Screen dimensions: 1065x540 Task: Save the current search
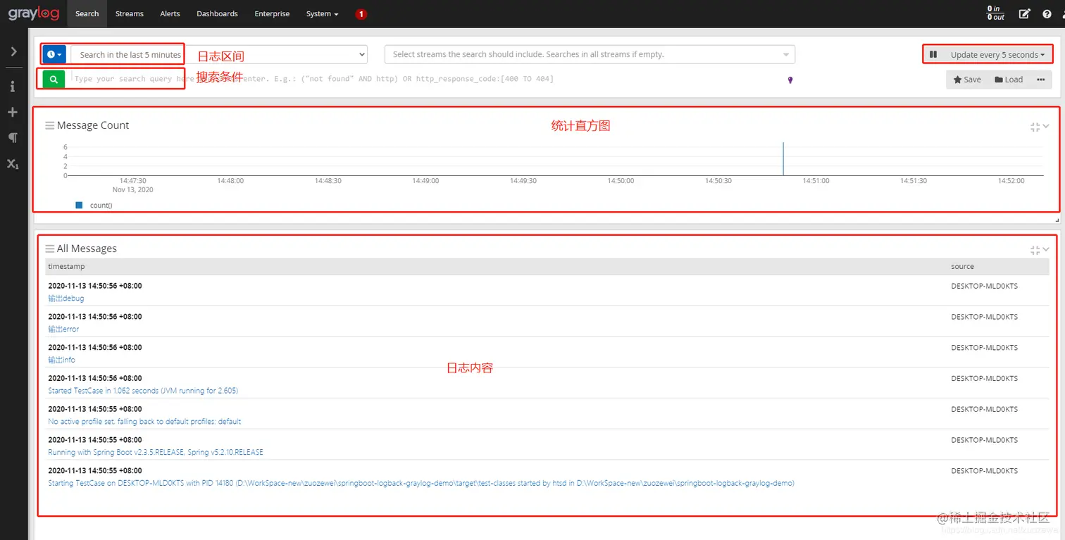[967, 80]
